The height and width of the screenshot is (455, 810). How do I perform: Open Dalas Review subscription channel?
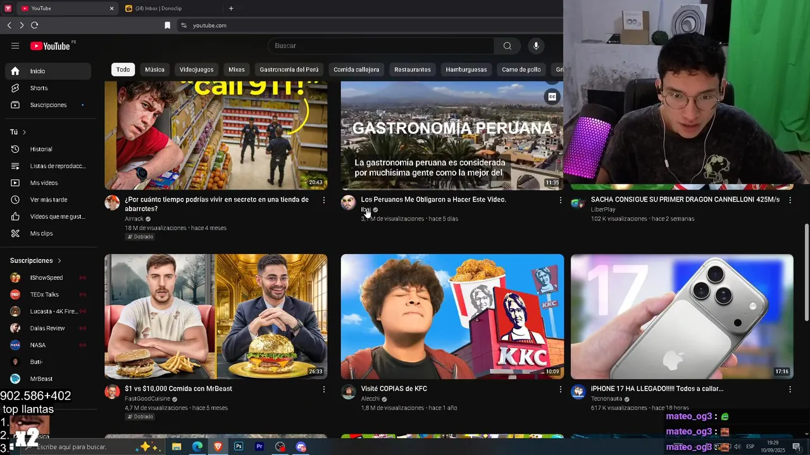pos(48,328)
